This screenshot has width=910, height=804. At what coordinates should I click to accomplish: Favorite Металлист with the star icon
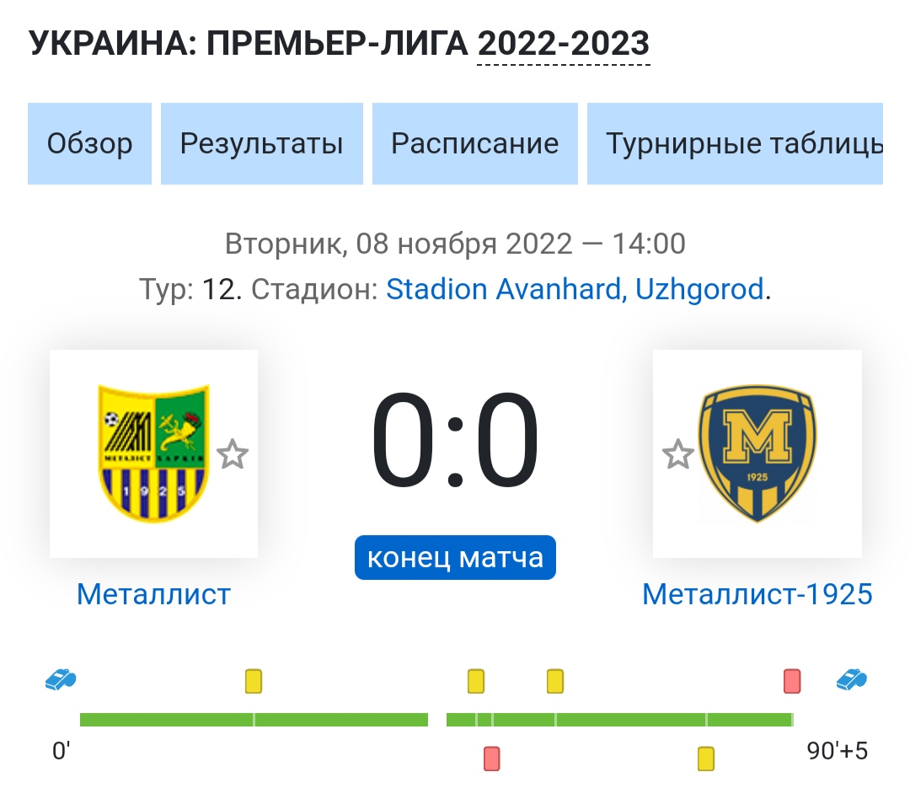[233, 454]
